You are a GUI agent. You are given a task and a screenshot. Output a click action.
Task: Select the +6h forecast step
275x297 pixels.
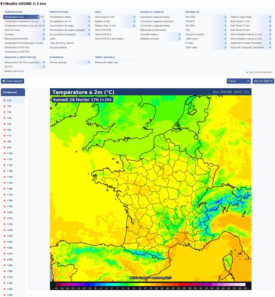pos(9,130)
